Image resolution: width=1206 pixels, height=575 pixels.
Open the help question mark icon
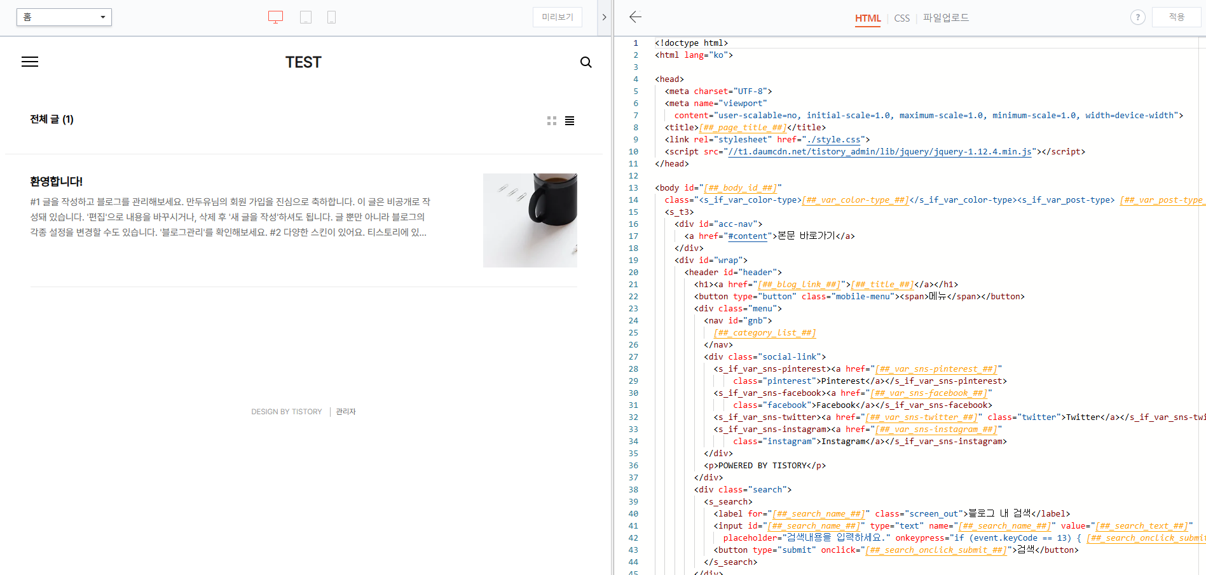[x=1138, y=17]
